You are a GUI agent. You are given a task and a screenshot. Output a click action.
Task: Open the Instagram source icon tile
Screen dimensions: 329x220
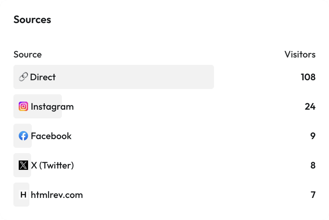point(23,106)
